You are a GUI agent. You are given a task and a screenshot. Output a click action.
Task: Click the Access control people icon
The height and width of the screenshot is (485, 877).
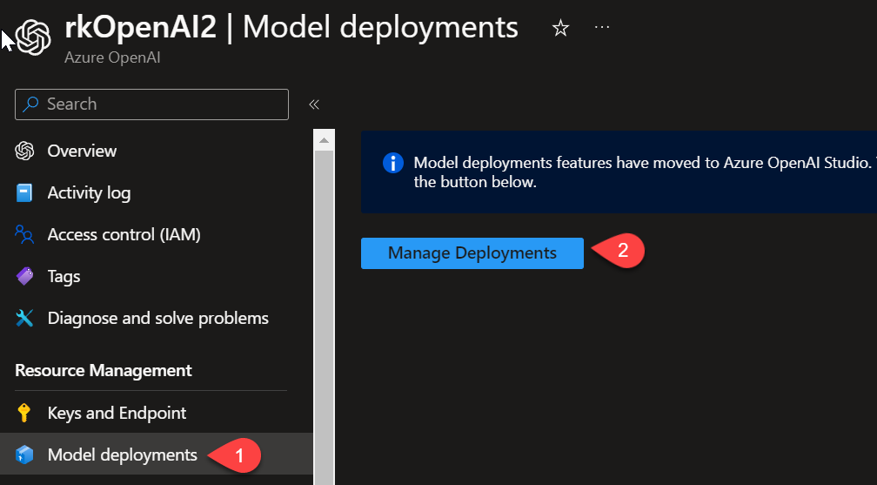pos(24,235)
